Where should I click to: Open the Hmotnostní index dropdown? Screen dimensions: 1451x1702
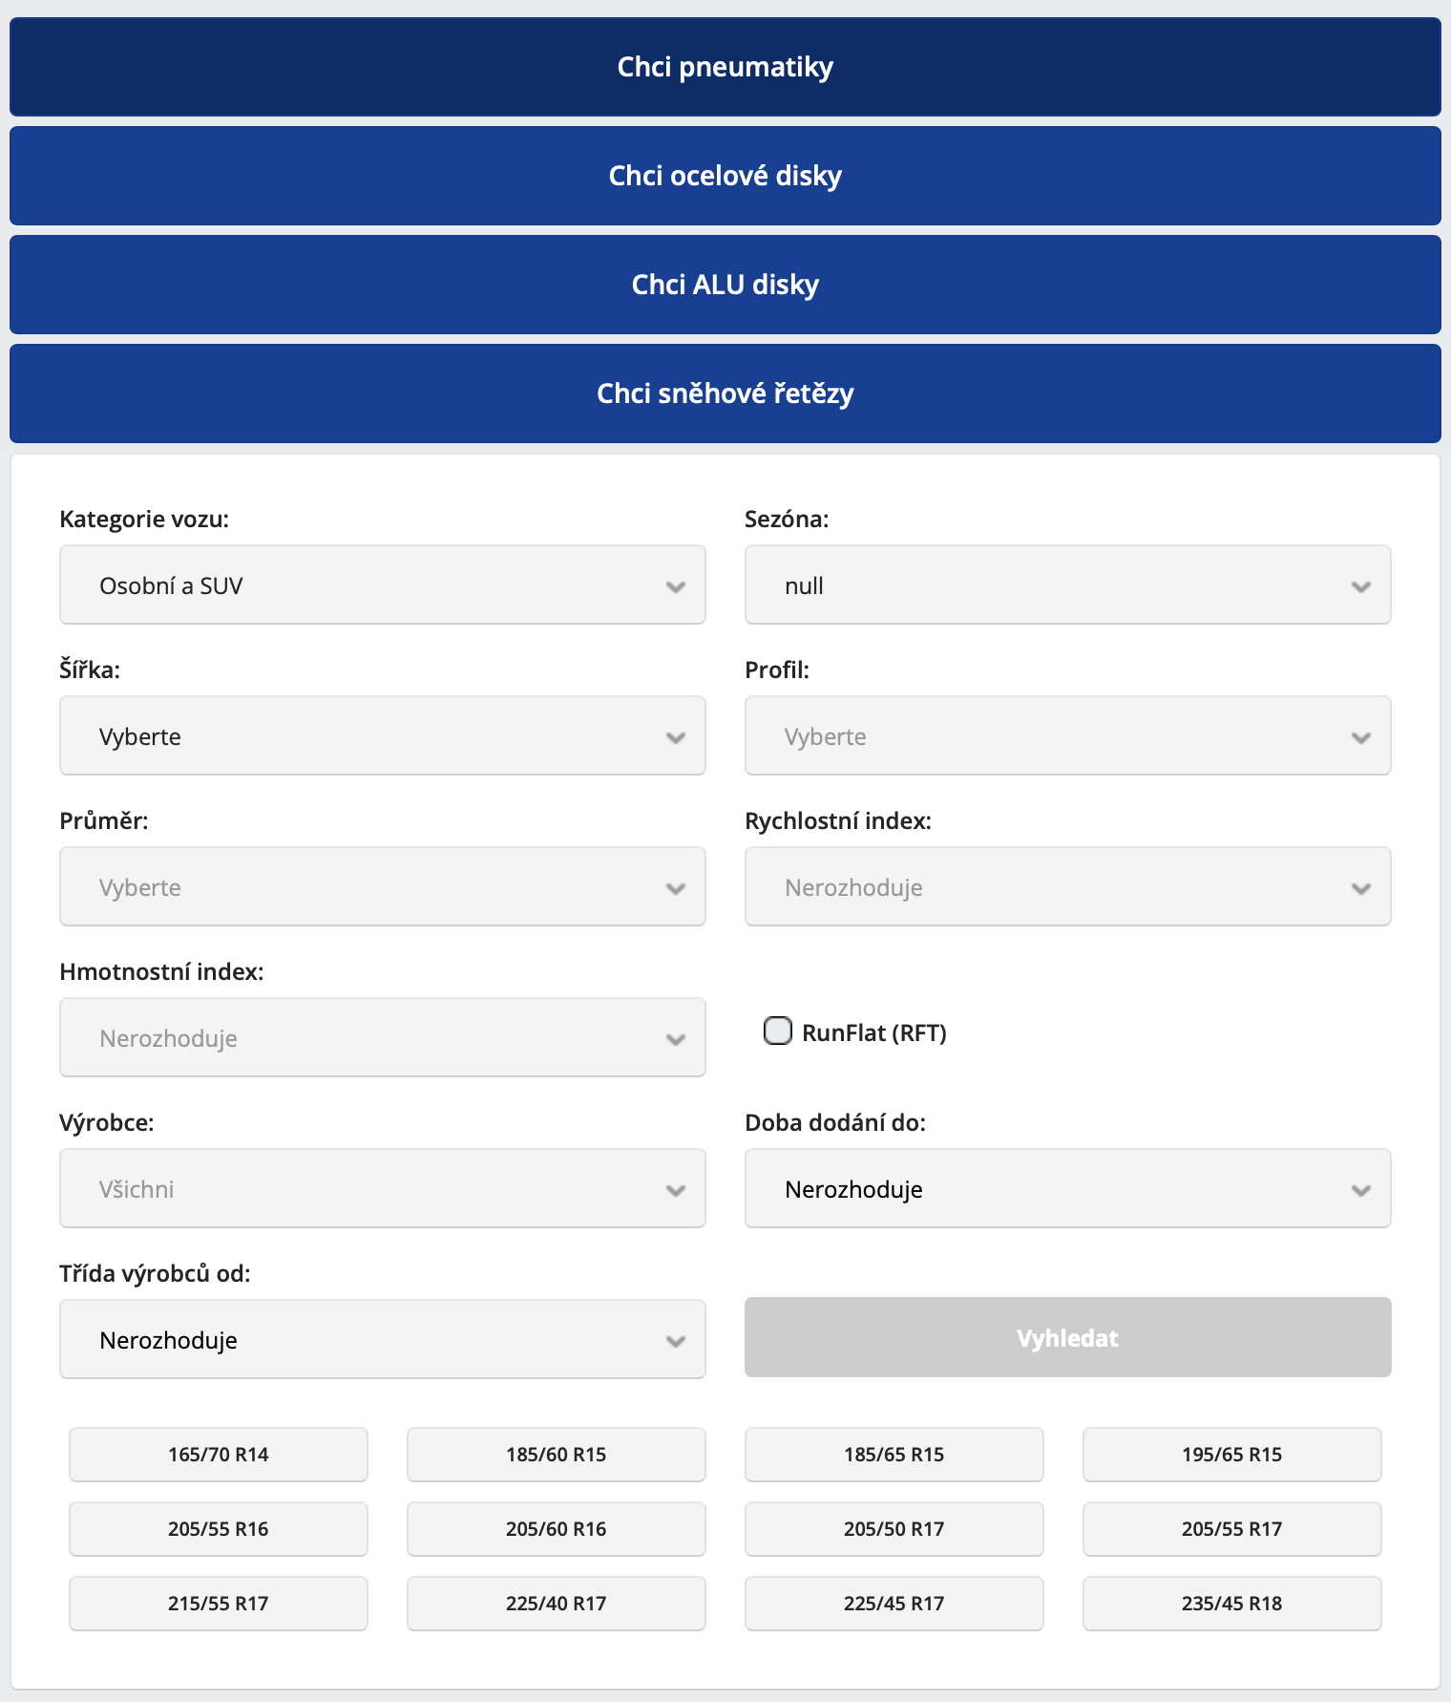(382, 1038)
